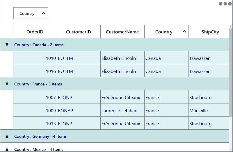Select Frédérique Citeaux in order 1013 row
Viewport: 233px width, 152px height.
pos(122,123)
